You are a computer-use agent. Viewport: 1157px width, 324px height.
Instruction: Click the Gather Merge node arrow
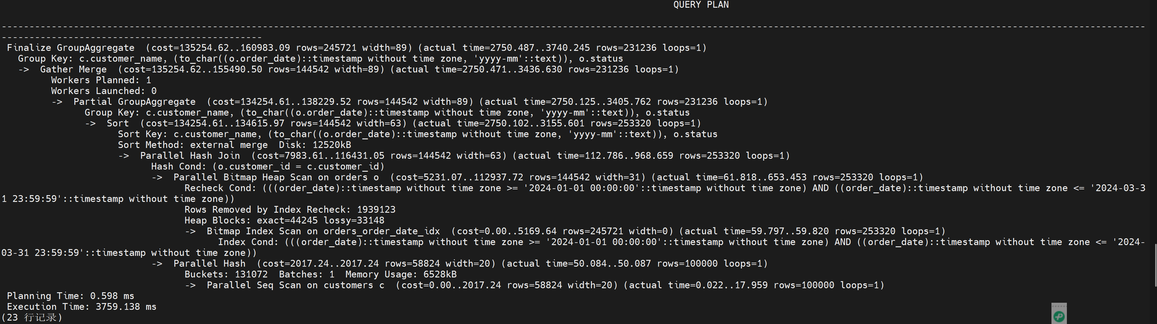(x=24, y=70)
